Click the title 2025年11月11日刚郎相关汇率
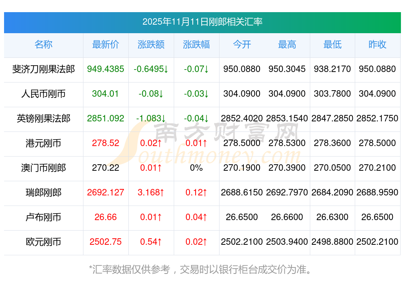The height and width of the screenshot is (282, 405). pyautogui.click(x=202, y=22)
